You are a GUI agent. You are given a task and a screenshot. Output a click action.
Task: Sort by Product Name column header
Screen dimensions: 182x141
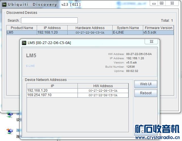coord(22,28)
